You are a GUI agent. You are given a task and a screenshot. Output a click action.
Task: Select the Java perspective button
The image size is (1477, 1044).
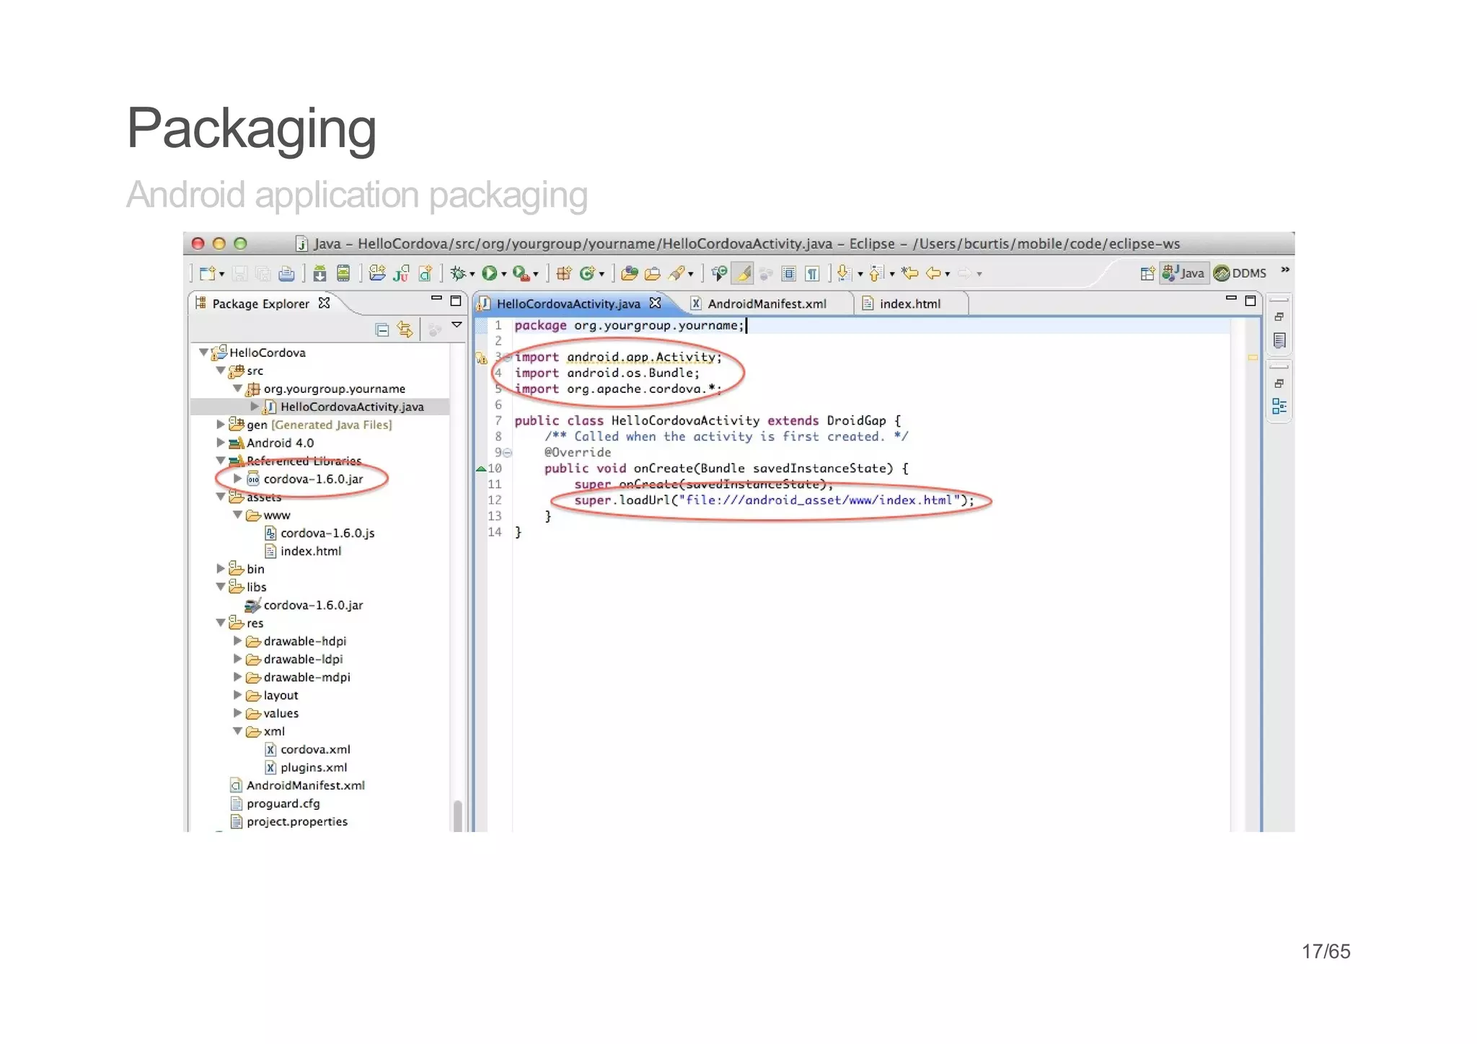click(x=1183, y=273)
